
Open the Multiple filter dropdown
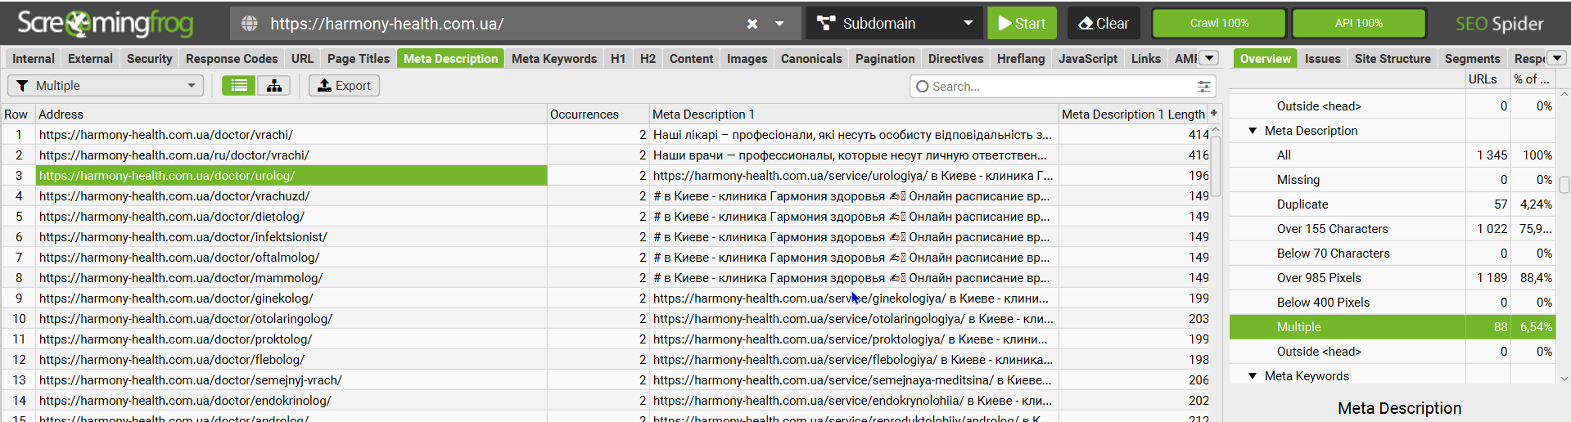(x=106, y=86)
